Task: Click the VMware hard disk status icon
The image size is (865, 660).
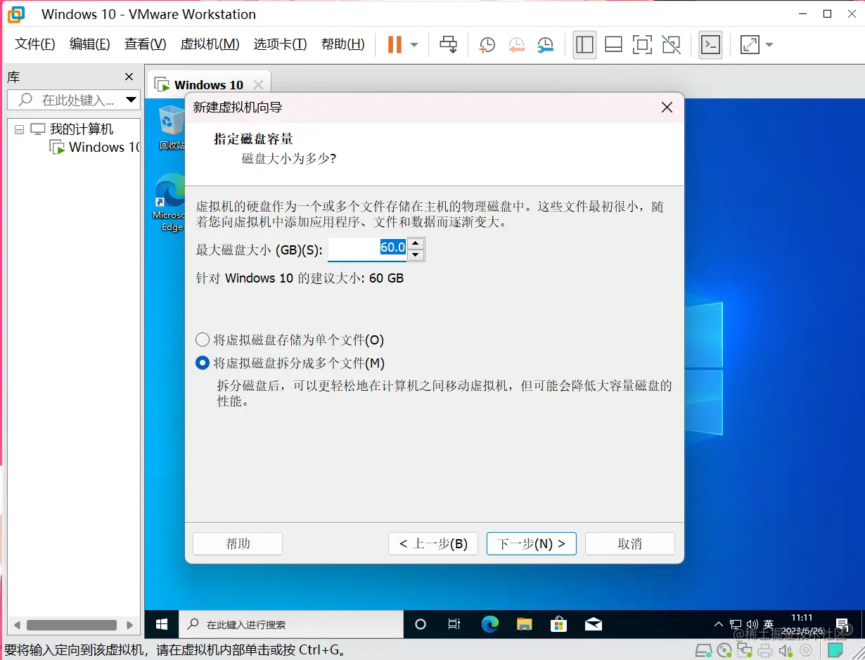Action: point(703,650)
